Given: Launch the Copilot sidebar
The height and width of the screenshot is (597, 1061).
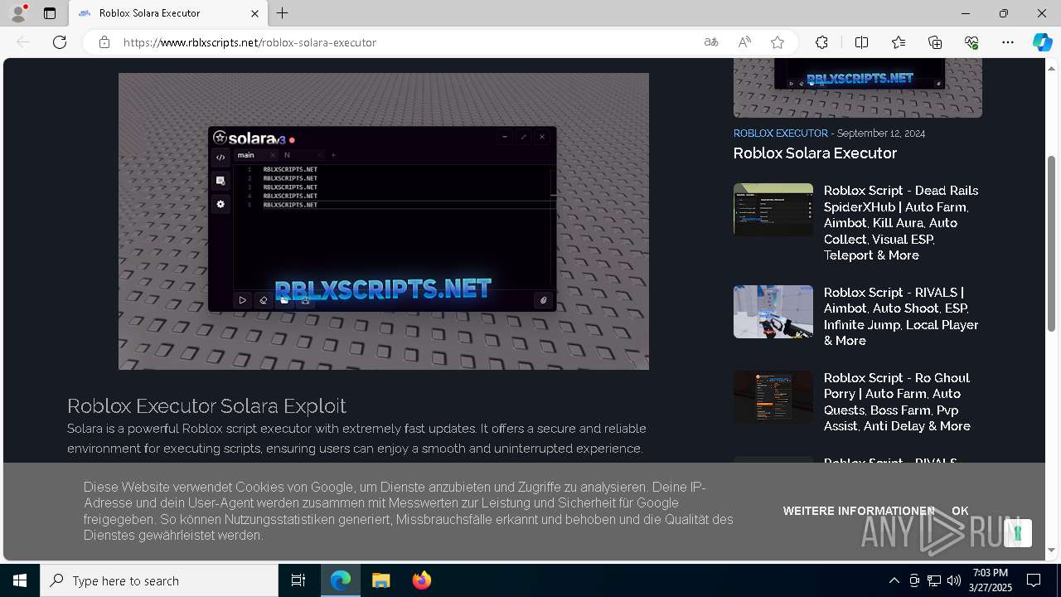Looking at the screenshot, I should [1042, 42].
